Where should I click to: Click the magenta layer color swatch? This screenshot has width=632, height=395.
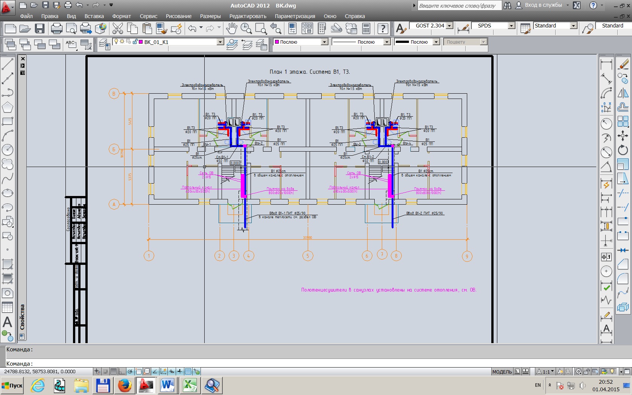point(141,42)
